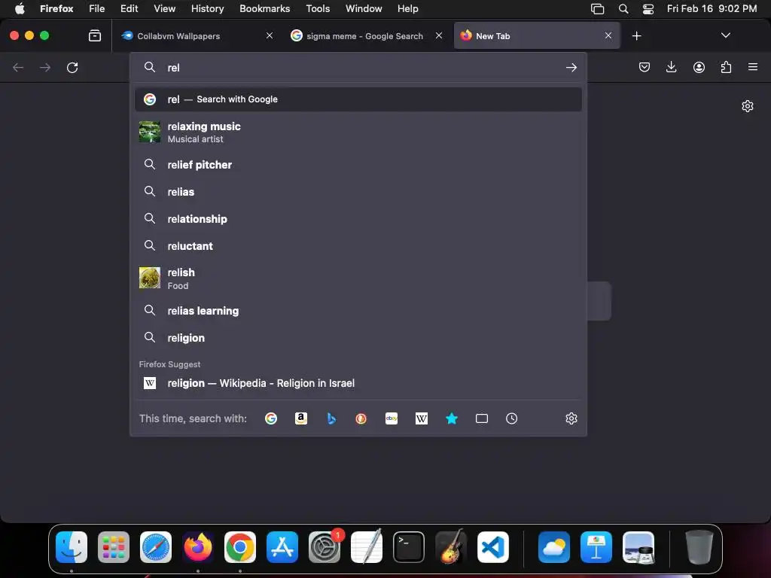
Task: Reload the page with the refresh icon
Action: [72, 67]
